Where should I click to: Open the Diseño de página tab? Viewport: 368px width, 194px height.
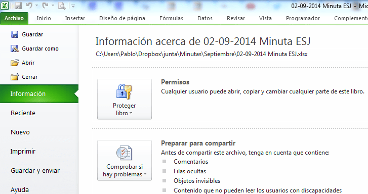coord(122,18)
